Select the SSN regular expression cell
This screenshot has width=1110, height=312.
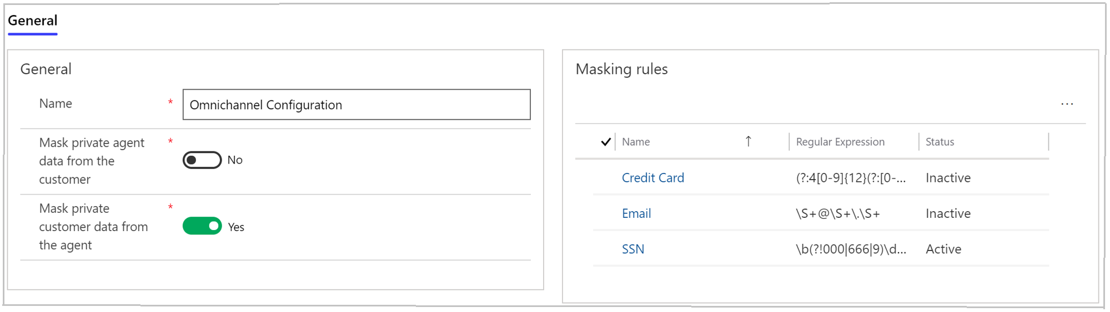850,249
